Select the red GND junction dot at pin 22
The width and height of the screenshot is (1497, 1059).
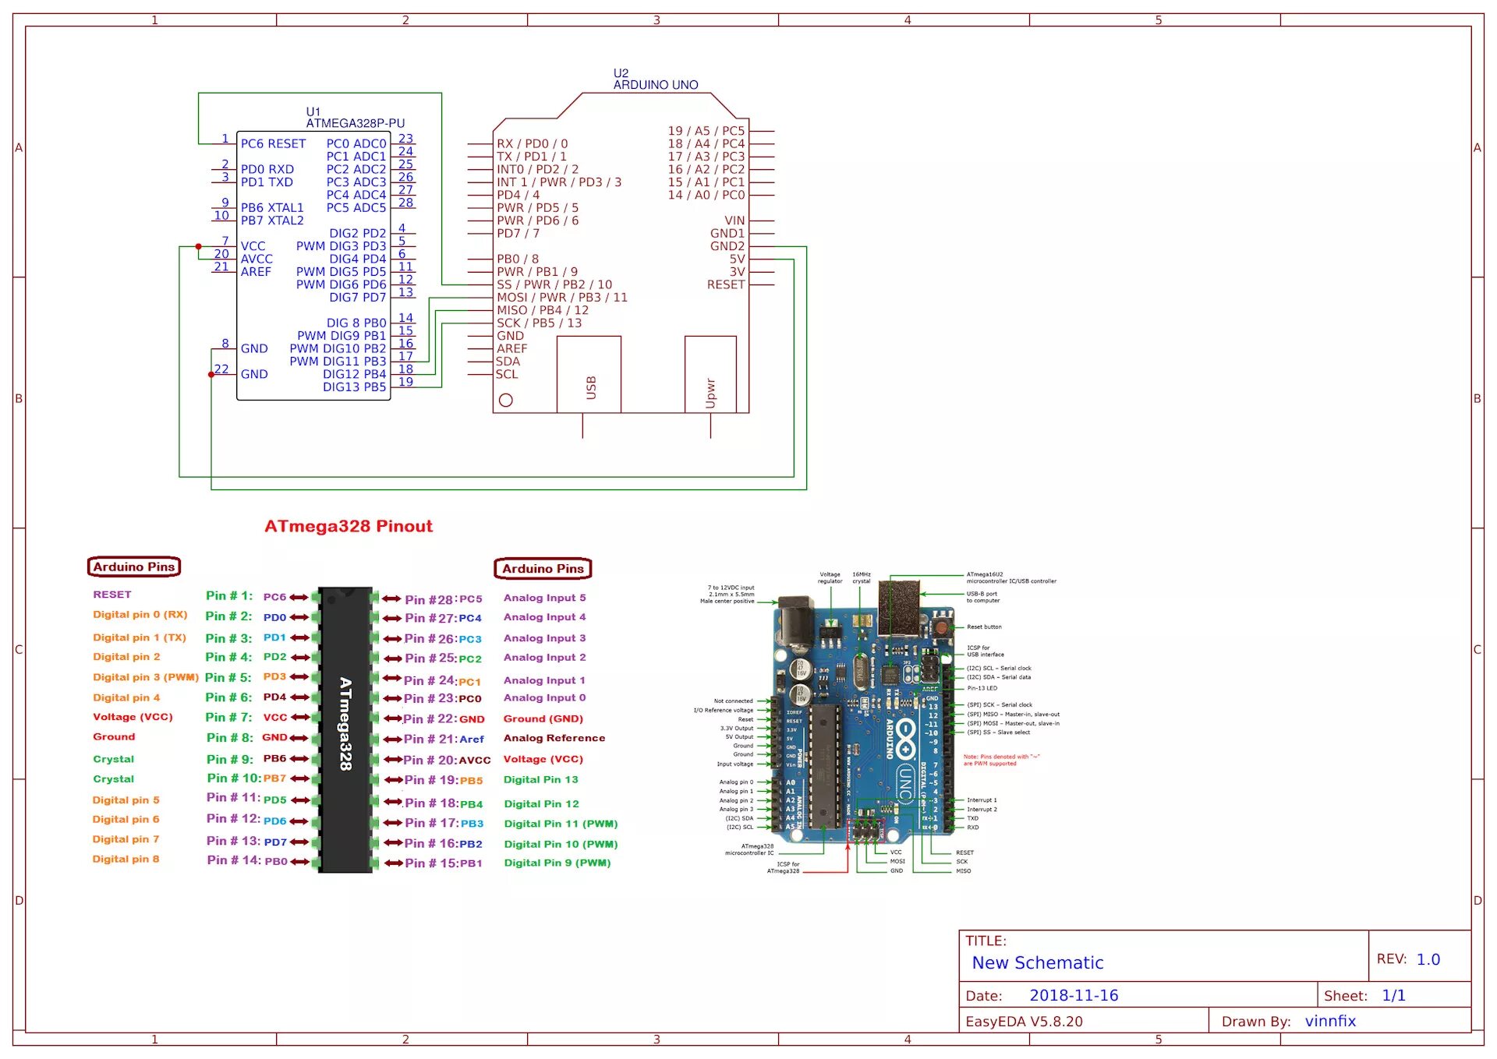click(x=211, y=375)
